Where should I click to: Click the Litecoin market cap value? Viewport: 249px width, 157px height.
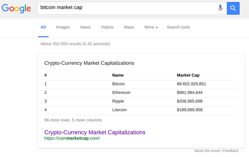(x=190, y=110)
